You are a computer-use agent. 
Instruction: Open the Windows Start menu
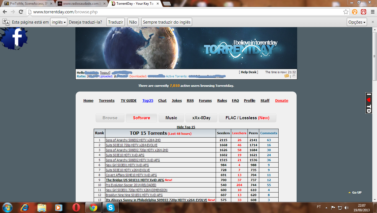(7, 207)
